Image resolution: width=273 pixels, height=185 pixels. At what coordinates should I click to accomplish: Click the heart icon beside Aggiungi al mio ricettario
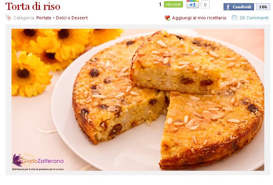point(167,18)
